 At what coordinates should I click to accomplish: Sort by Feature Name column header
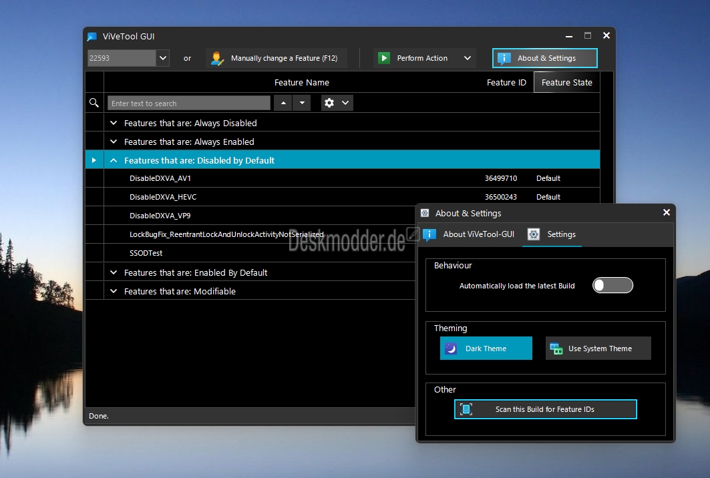(302, 82)
